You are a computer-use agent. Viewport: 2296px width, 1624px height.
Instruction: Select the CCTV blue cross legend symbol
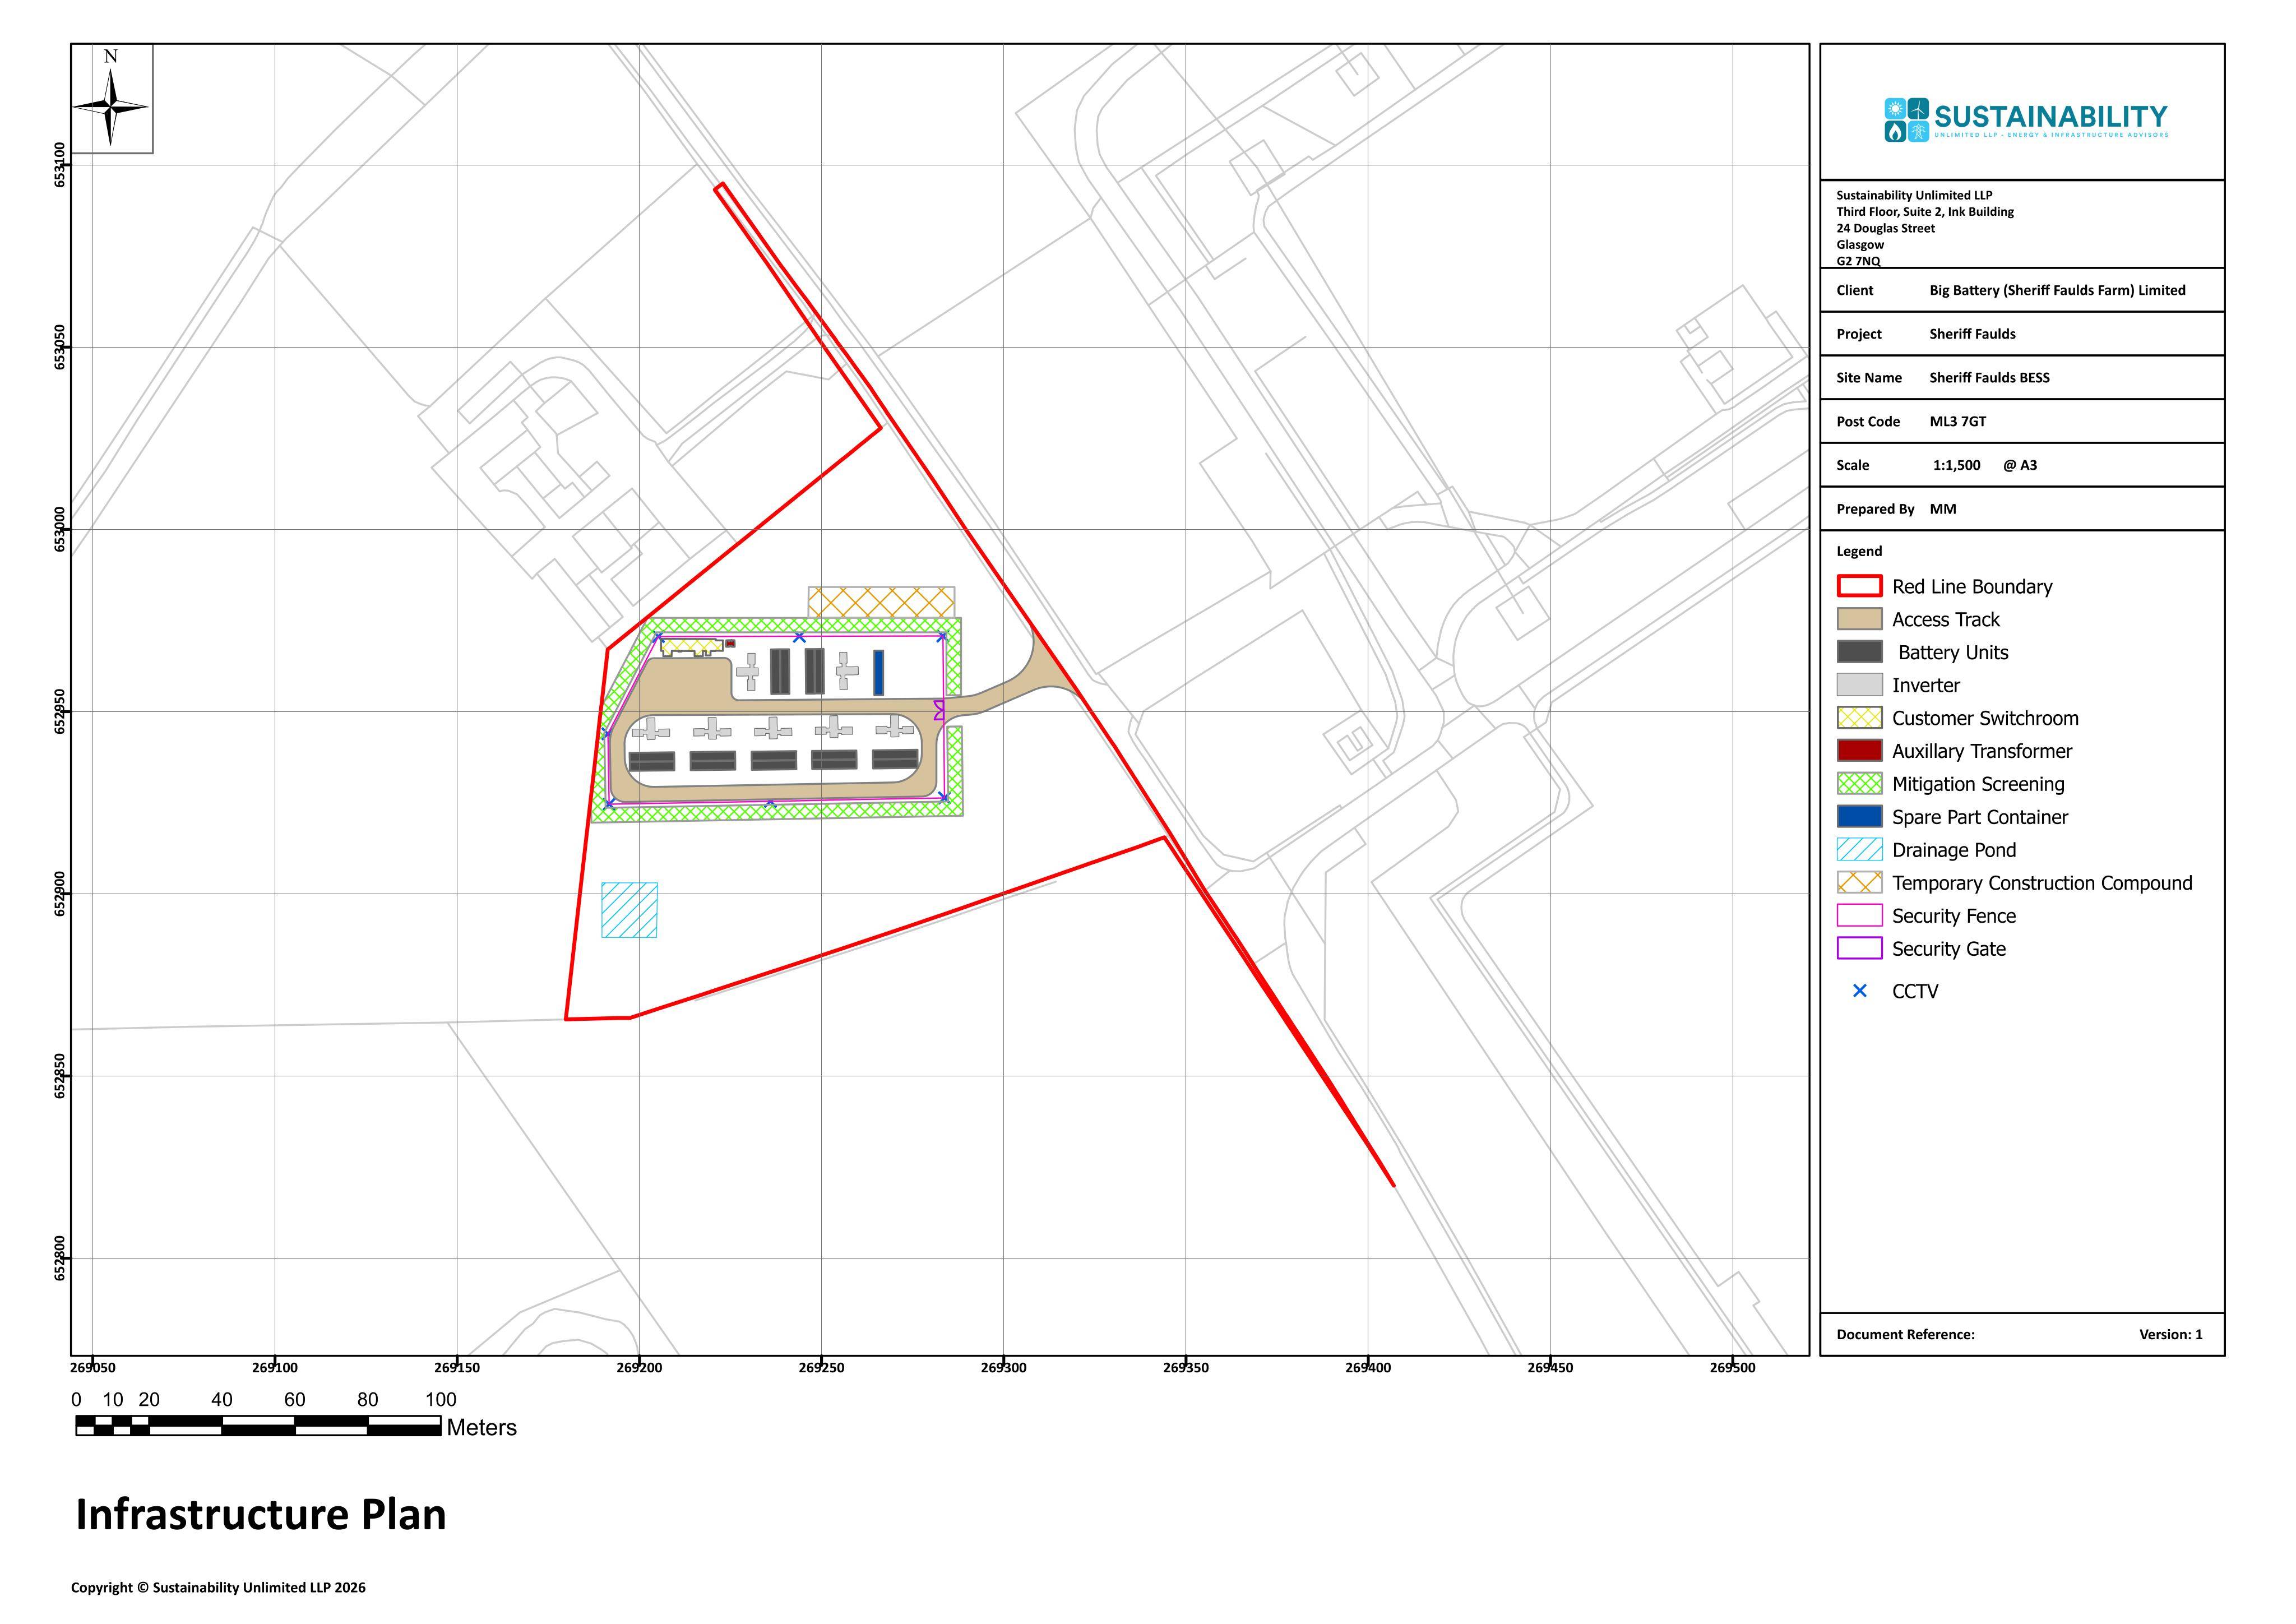pos(1860,991)
